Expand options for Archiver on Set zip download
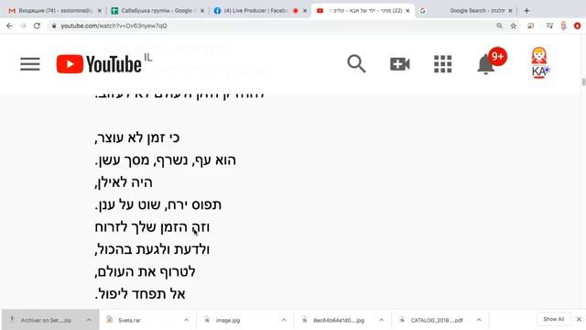 (89, 320)
